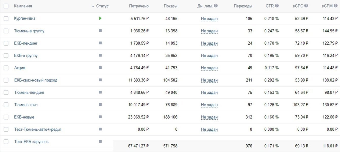
Task: Click the help icon next to CTR
Action: 277,6
